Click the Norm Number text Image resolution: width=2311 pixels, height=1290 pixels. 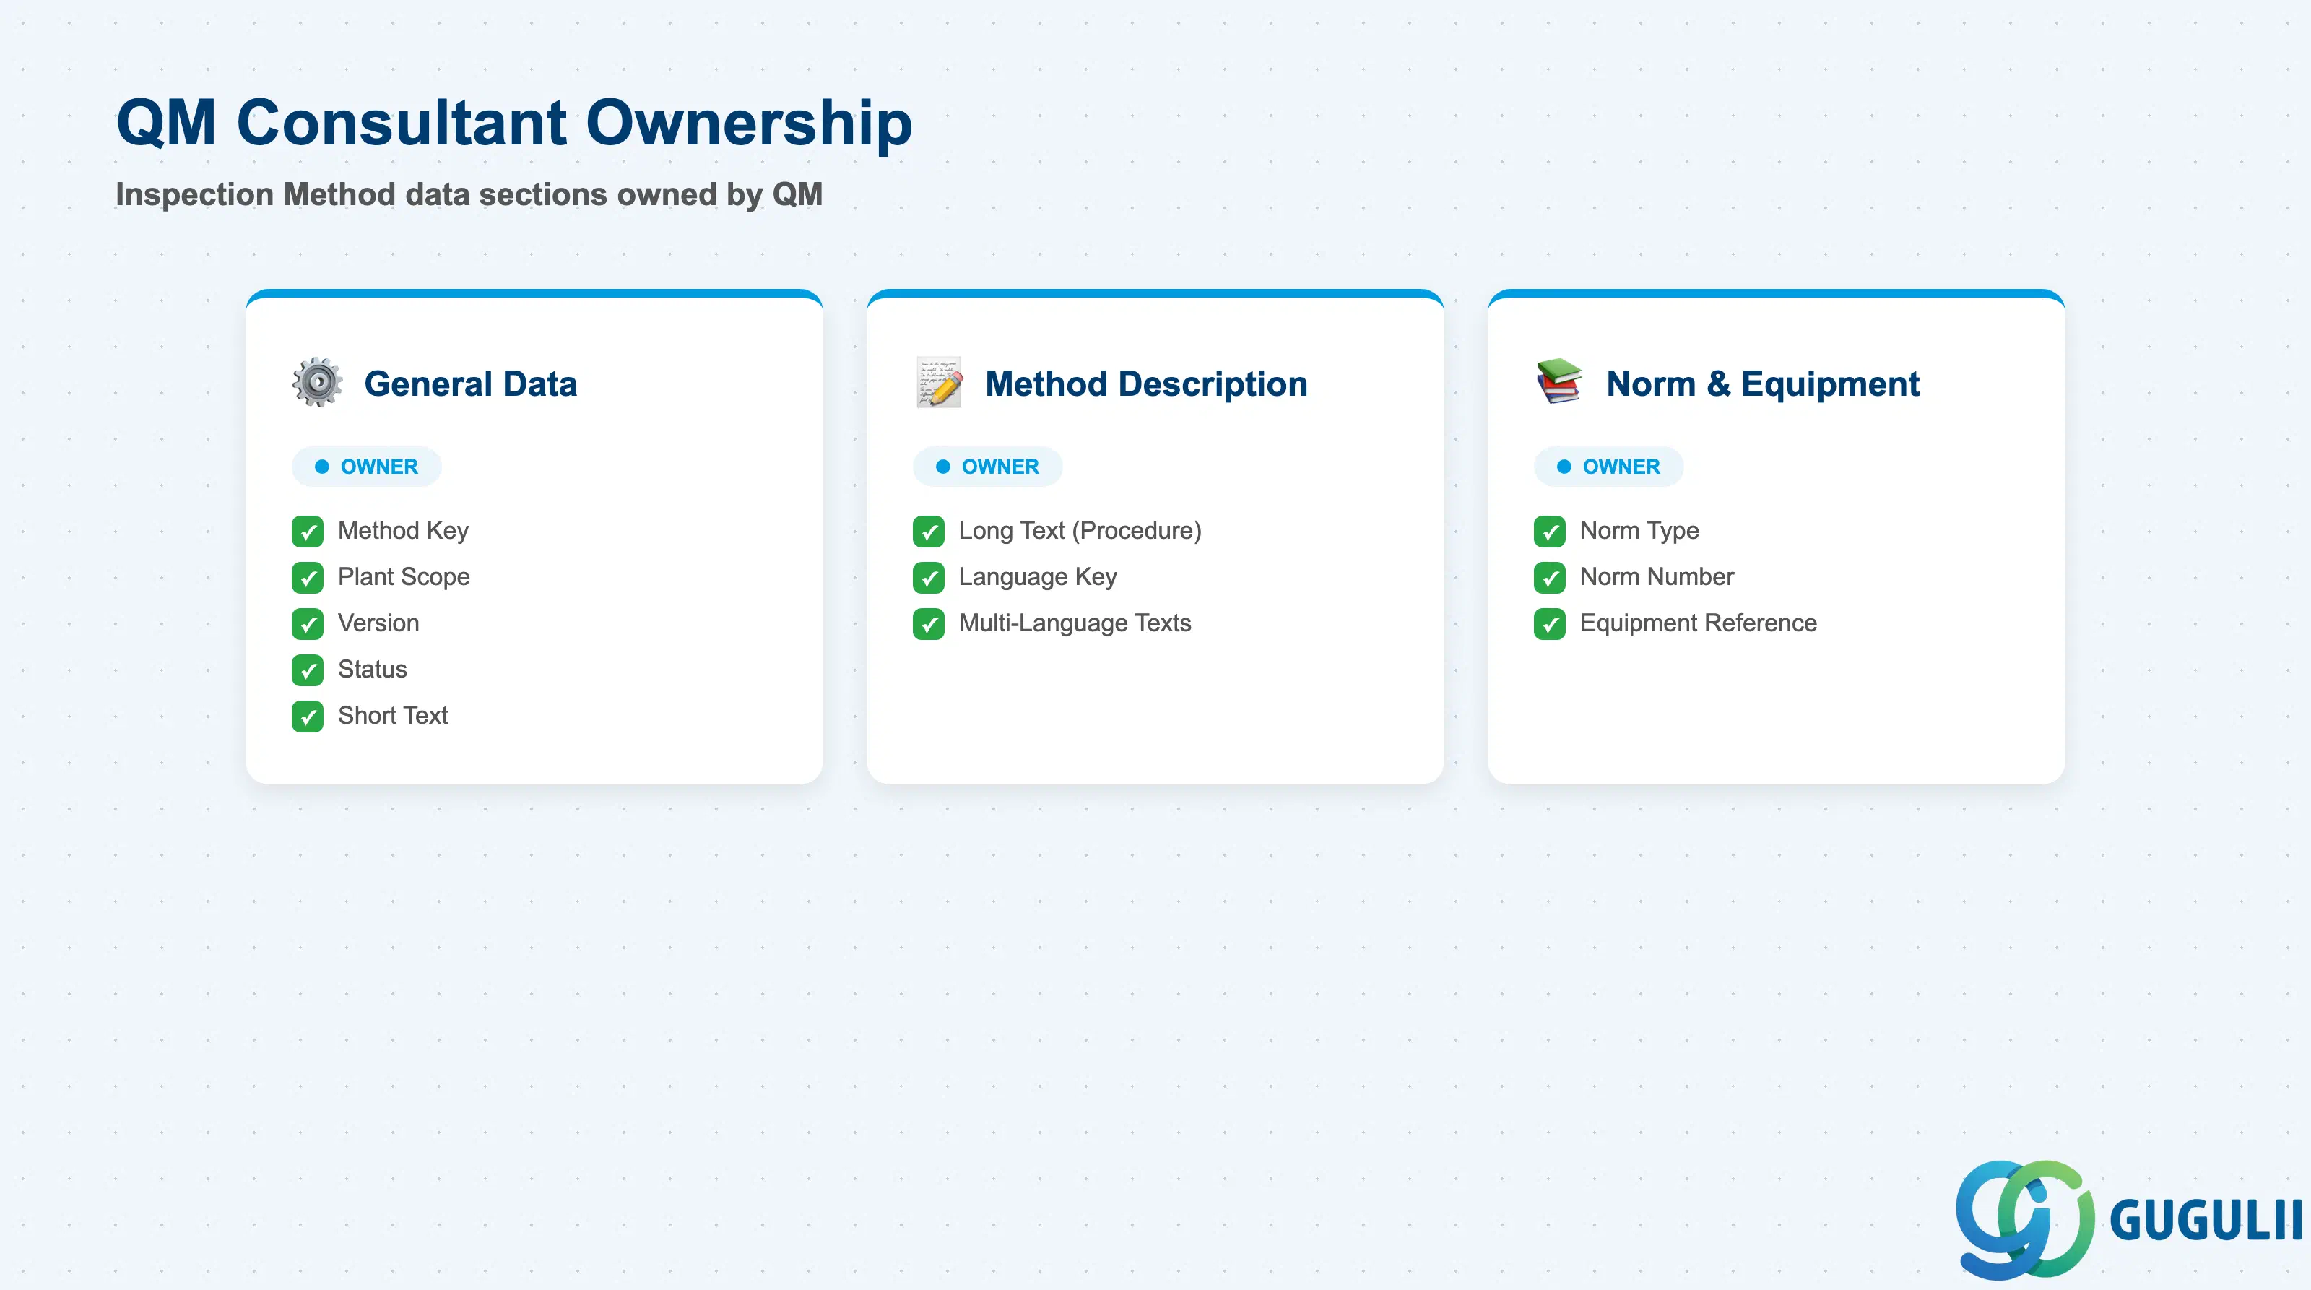click(1657, 577)
